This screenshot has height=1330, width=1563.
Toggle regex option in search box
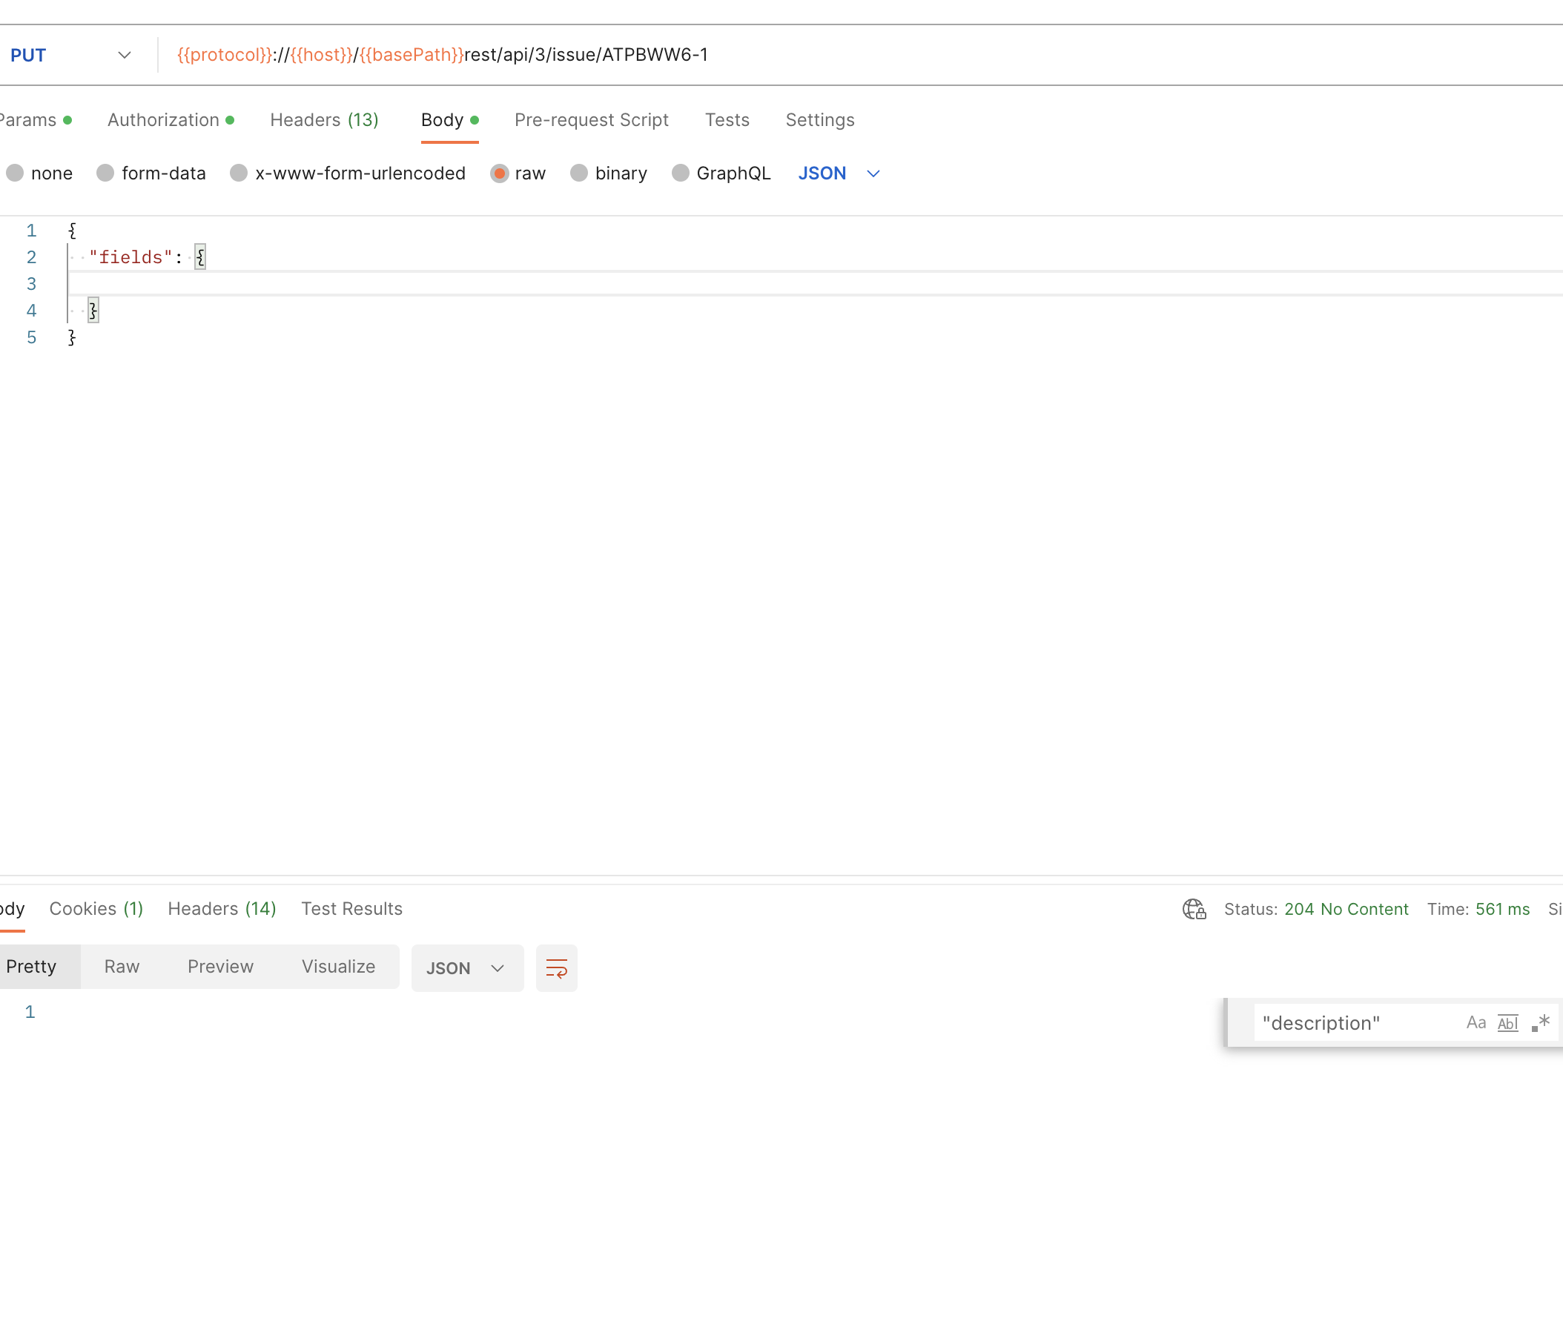pyautogui.click(x=1540, y=1022)
